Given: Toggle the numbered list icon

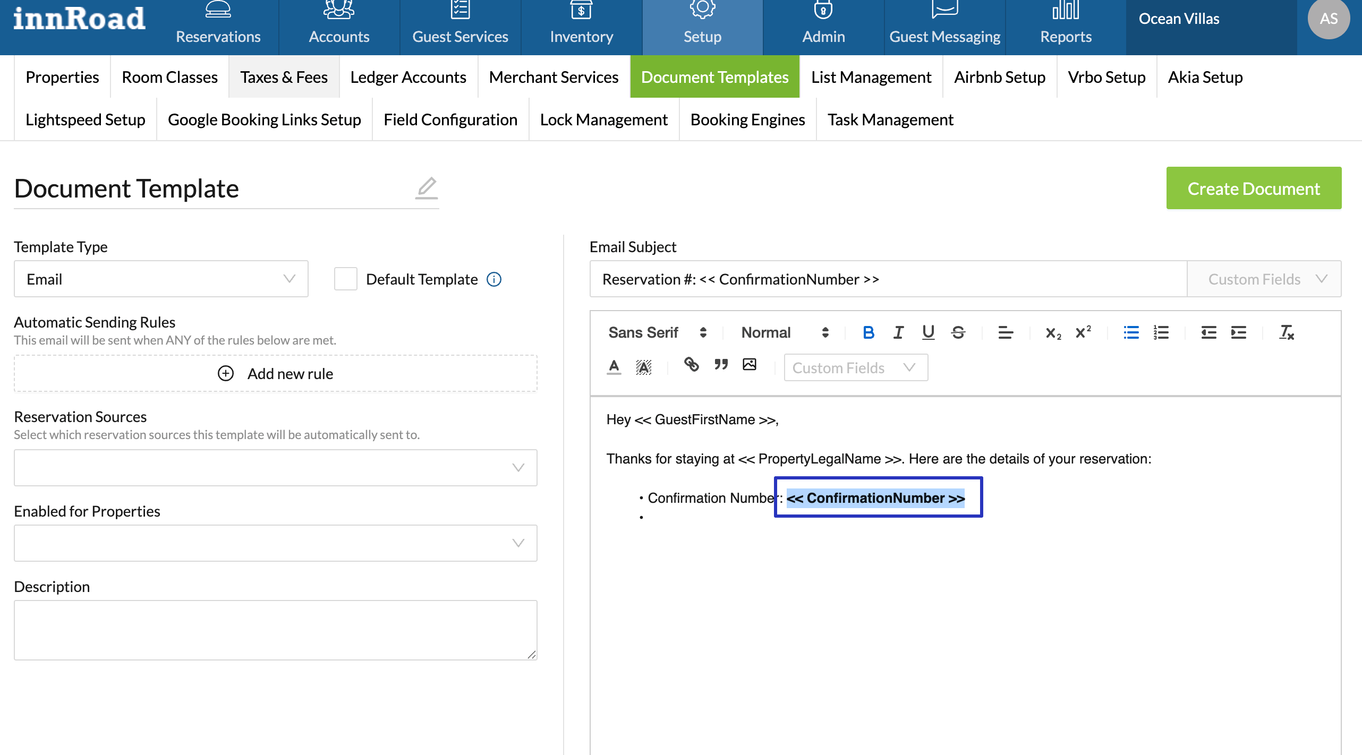Looking at the screenshot, I should click(1161, 333).
